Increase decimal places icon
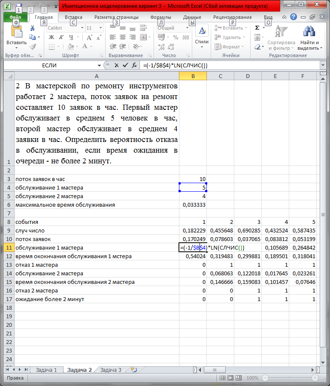 click(x=161, y=46)
